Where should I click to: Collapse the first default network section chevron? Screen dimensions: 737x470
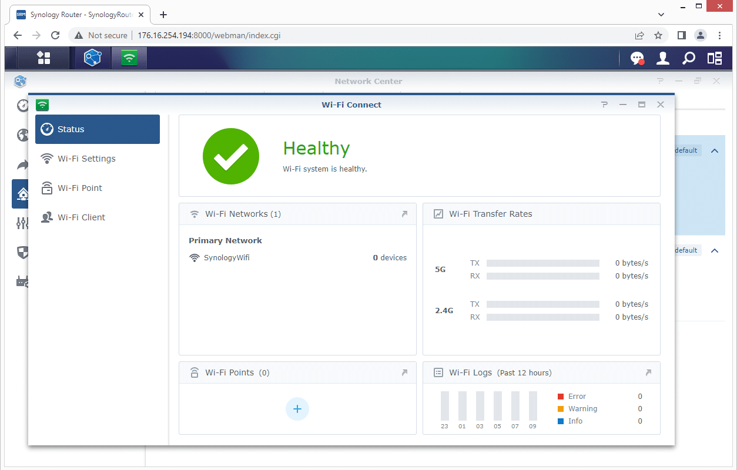[x=715, y=151]
